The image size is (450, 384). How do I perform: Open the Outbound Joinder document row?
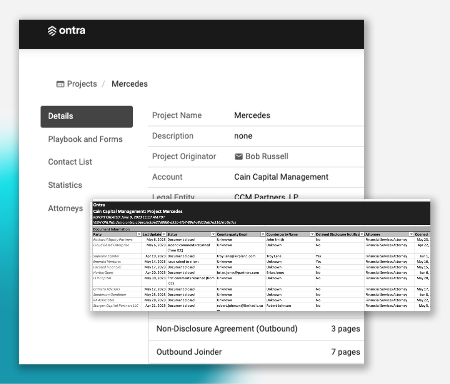[x=256, y=352]
